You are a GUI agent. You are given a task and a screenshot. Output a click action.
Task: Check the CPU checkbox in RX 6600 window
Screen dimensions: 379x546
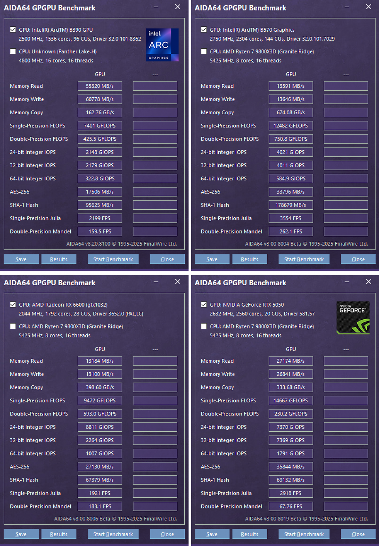(13, 326)
